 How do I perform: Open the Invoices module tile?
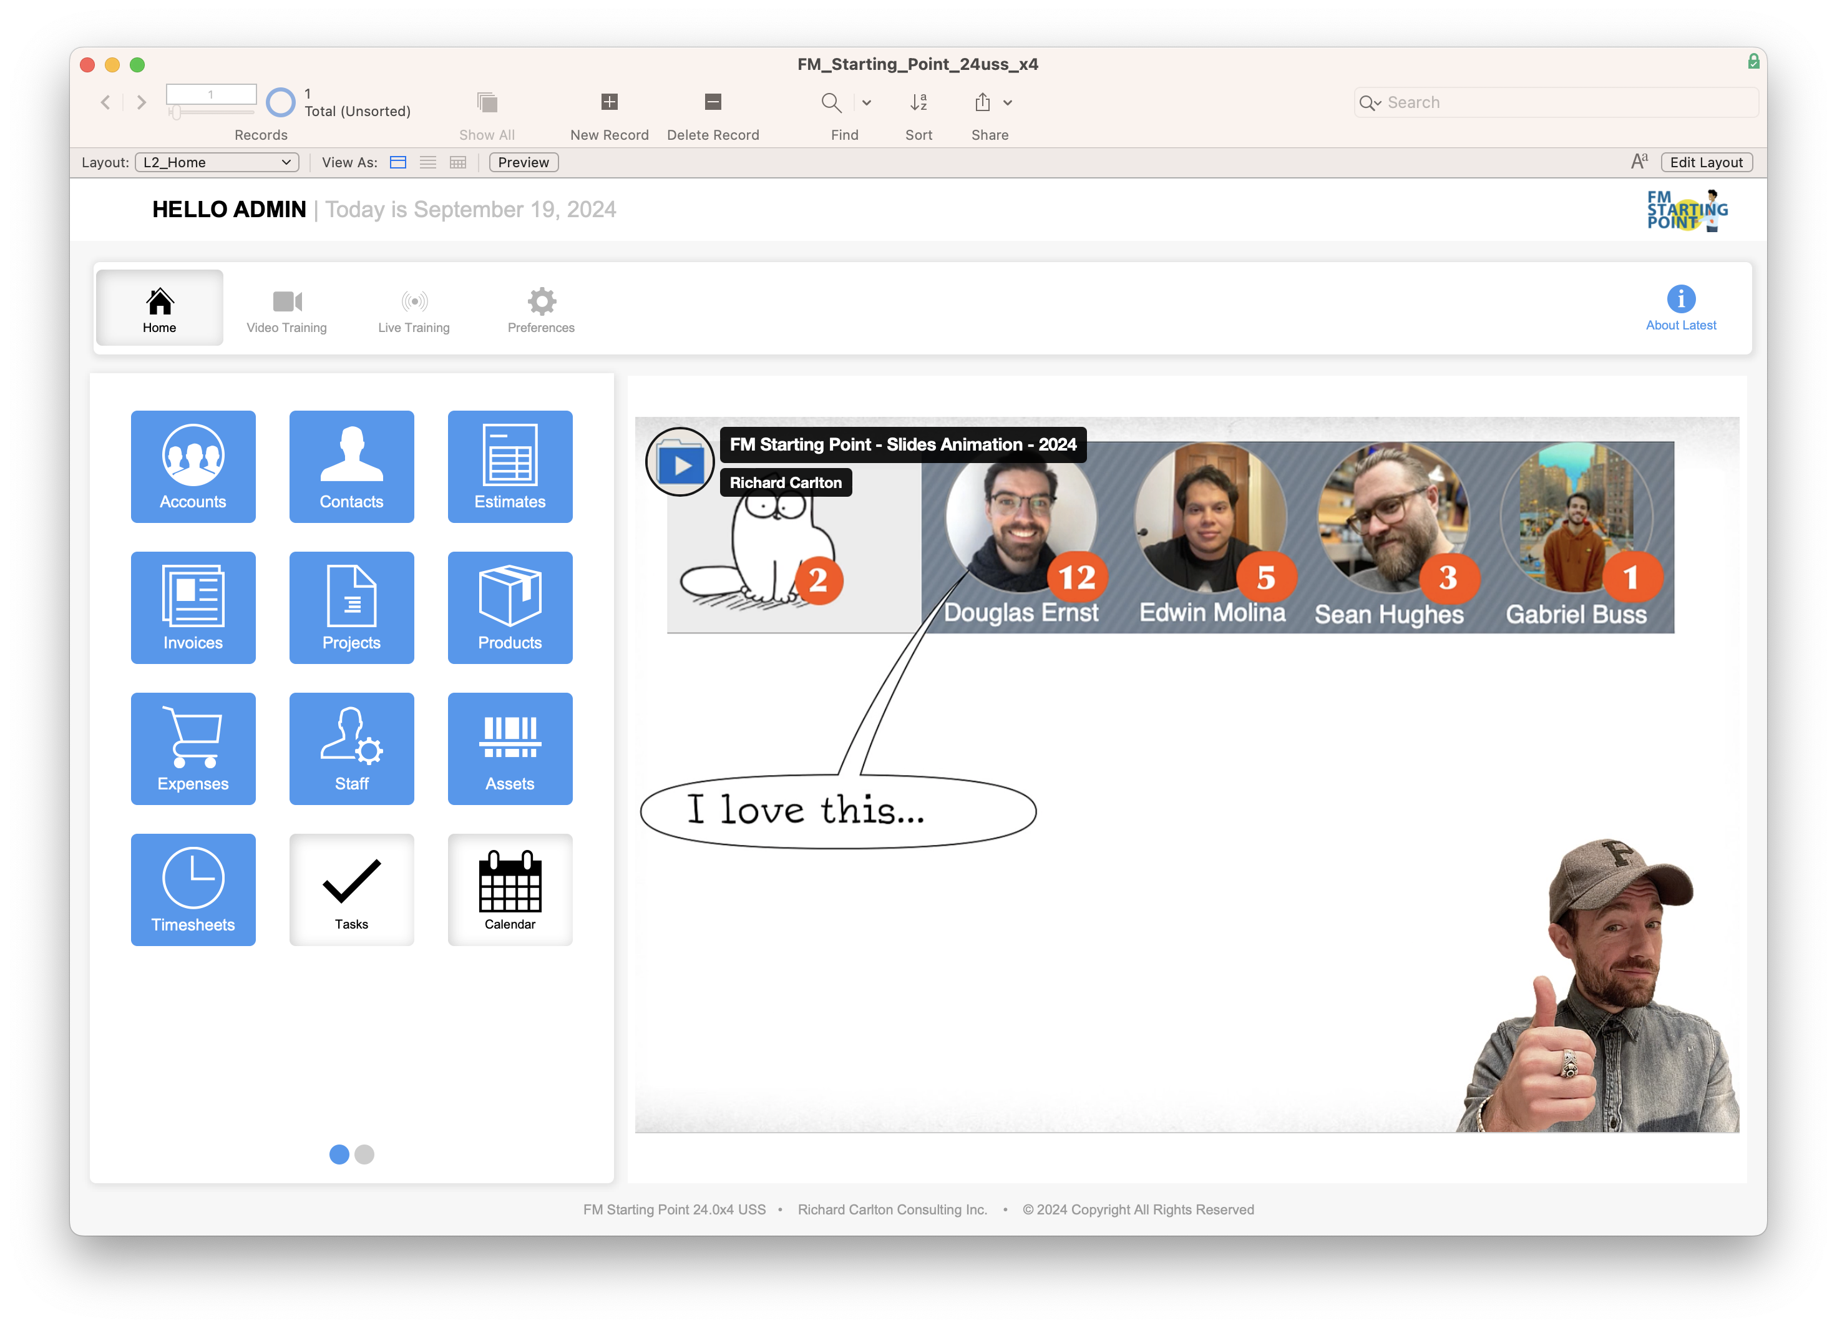(193, 608)
